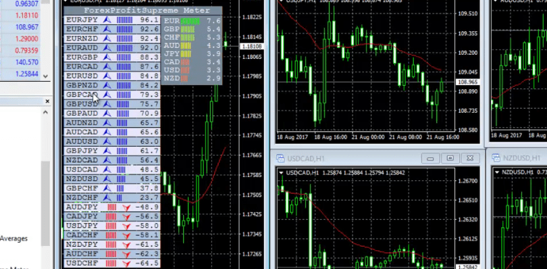Image resolution: width=547 pixels, height=269 pixels.
Task: Click the AUD strength value 4.3
Action: (213, 46)
